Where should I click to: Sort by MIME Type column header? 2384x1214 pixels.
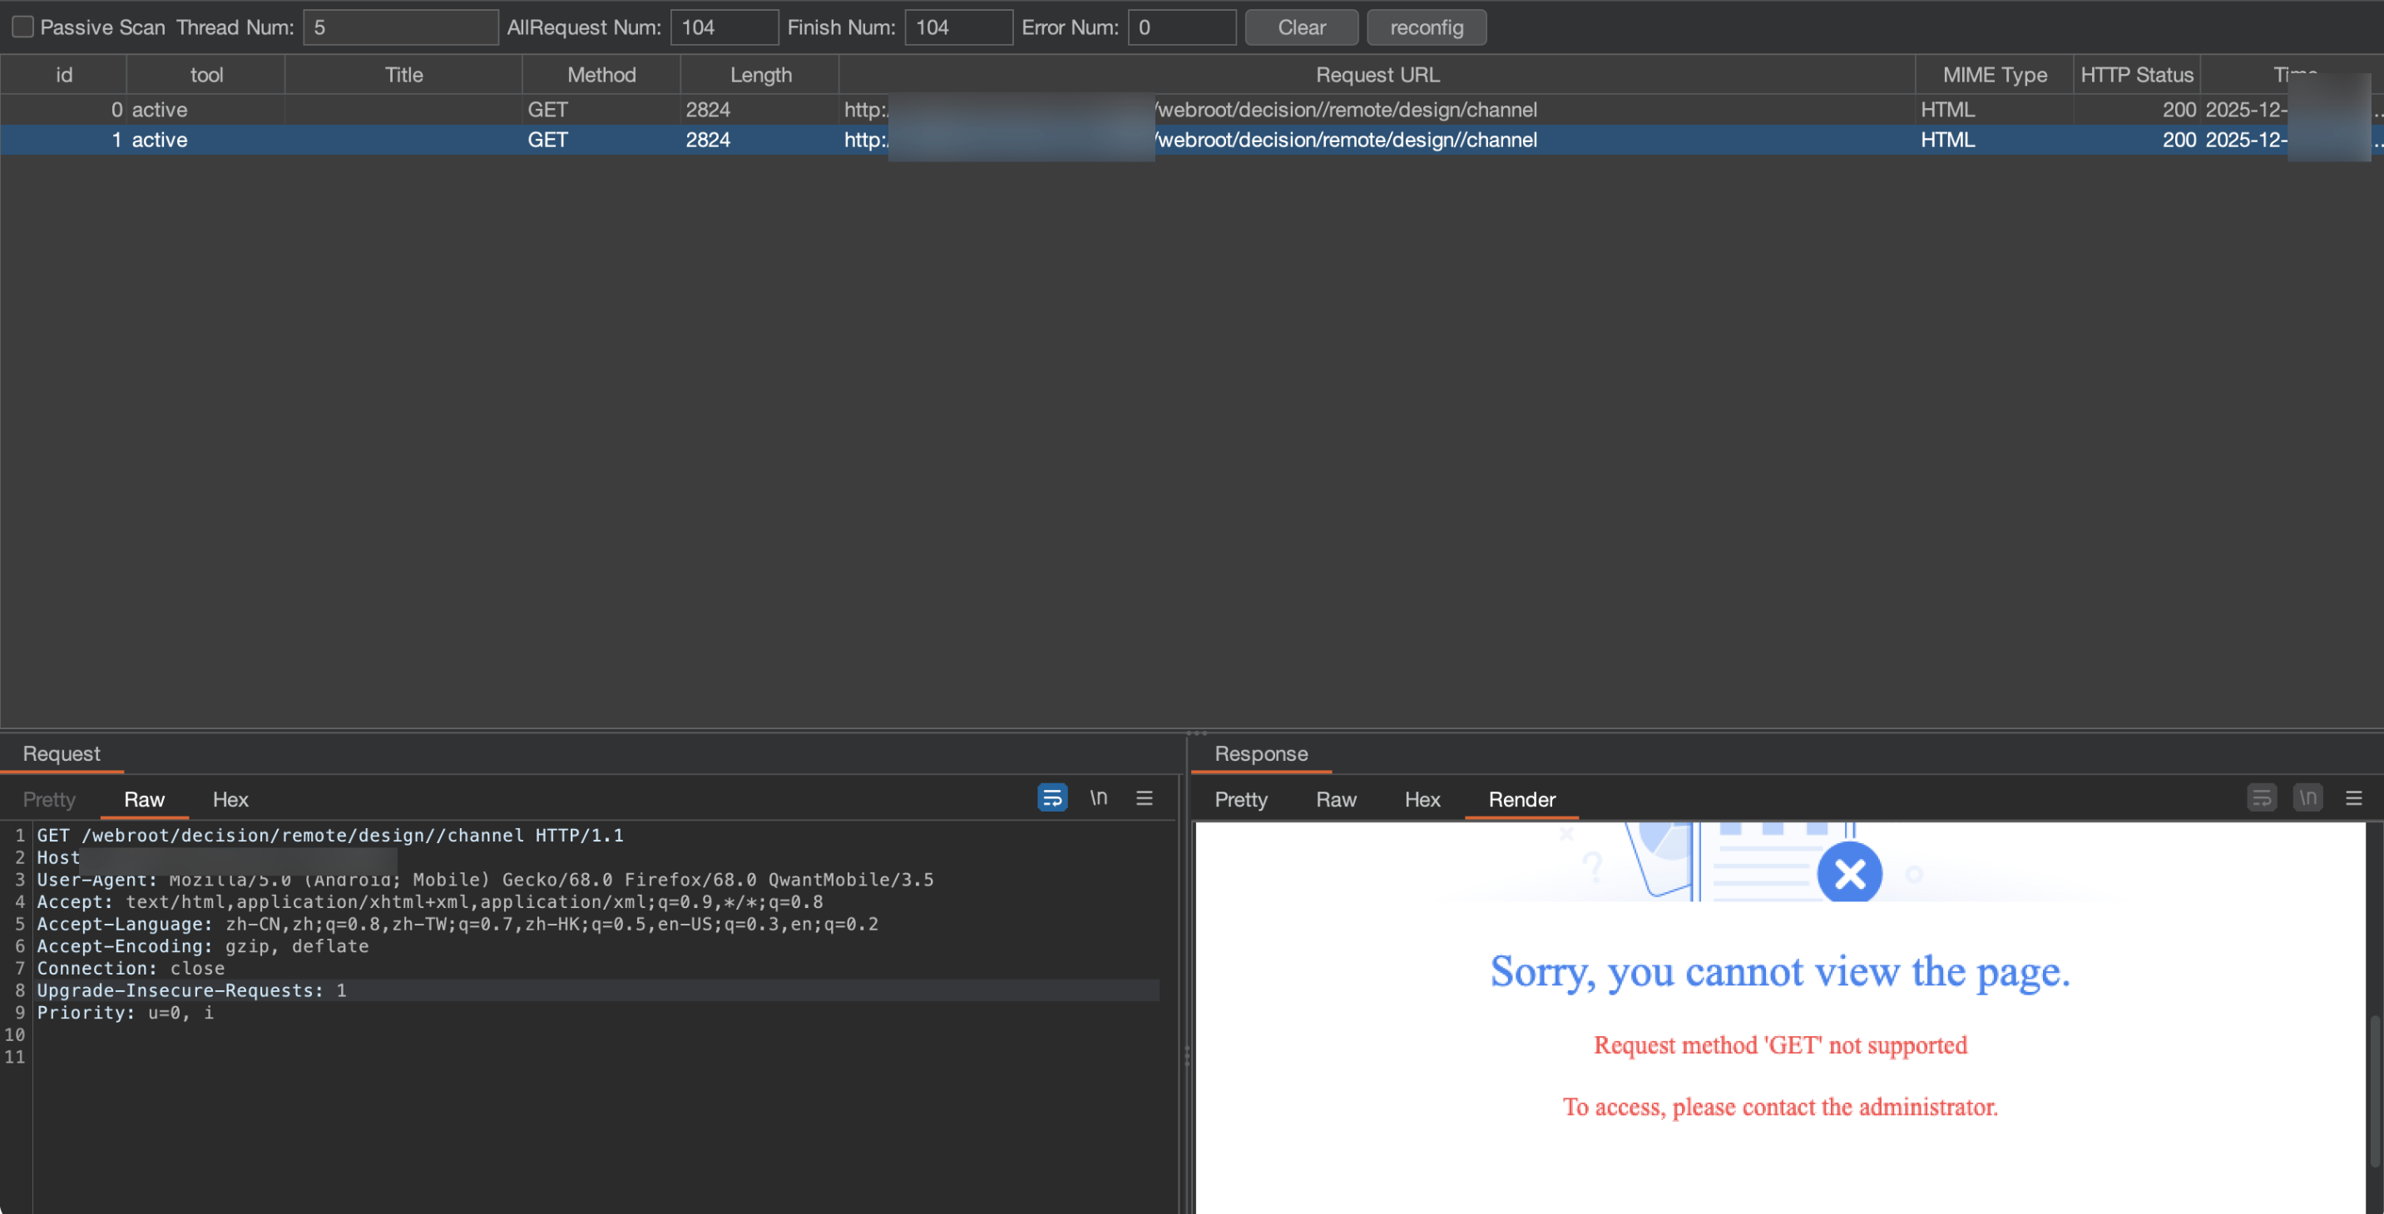1995,74
